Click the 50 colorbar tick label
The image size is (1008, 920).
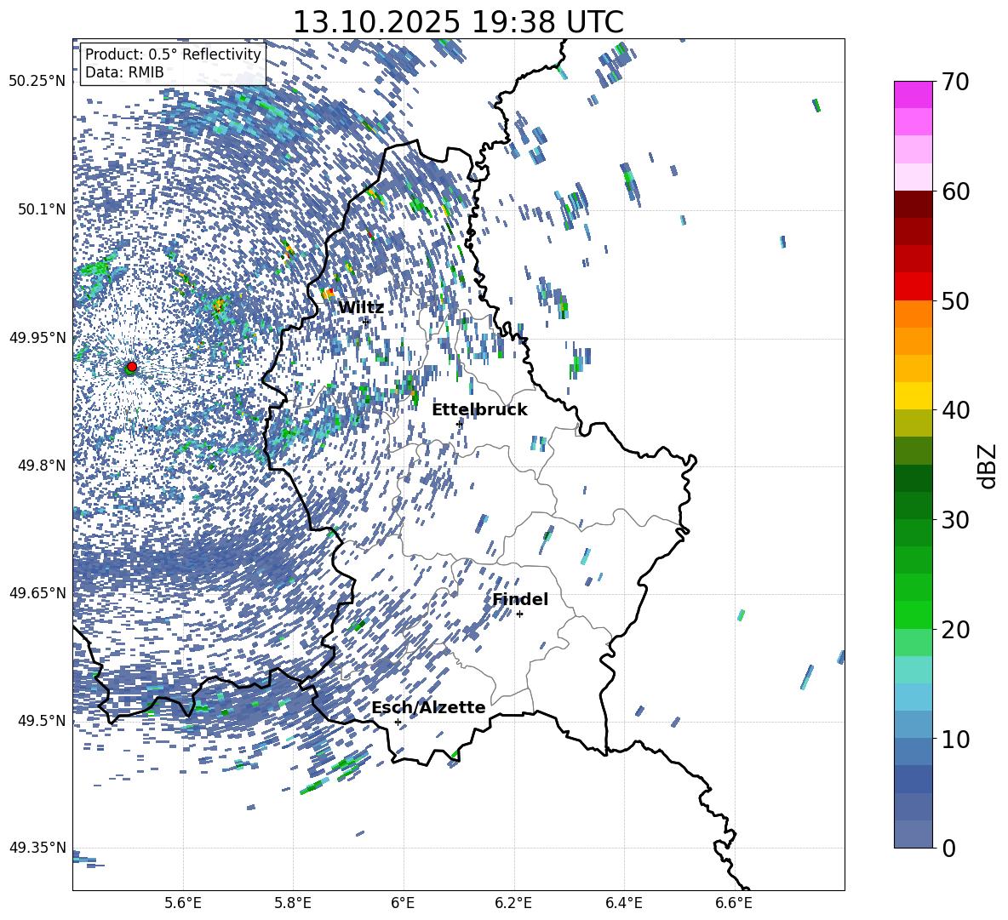[x=955, y=301]
